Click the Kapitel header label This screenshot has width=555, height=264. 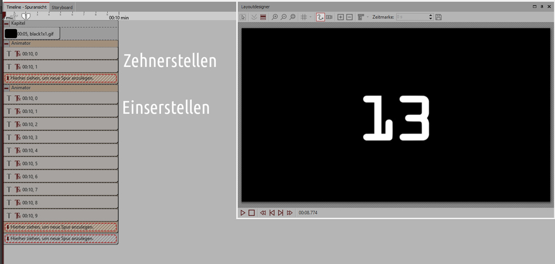[x=18, y=23]
